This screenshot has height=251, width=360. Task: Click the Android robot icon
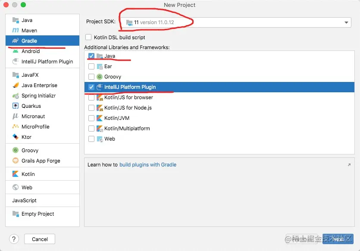pyautogui.click(x=16, y=51)
